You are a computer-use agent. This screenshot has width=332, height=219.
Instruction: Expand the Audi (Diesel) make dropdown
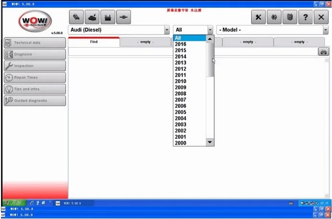(167, 30)
